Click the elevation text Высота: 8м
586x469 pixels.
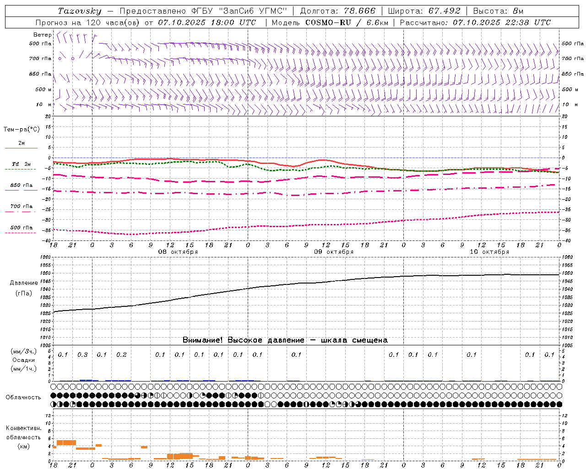coord(499,11)
